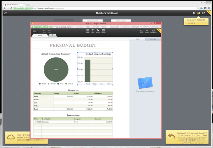Select the 1/22/12 date cell
Viewport: 213px width, 148px height.
[37, 122]
